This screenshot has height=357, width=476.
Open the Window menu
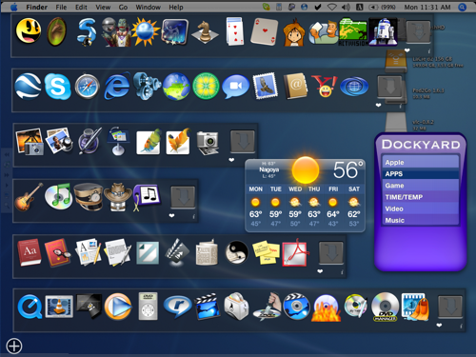pyautogui.click(x=149, y=7)
